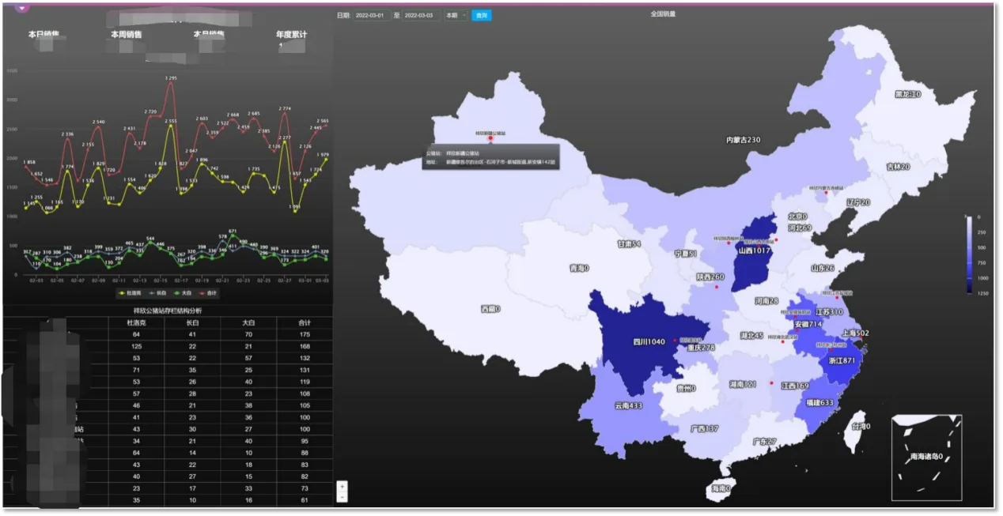Click the map zoom-in plus button
This screenshot has width=1003, height=516.
tap(342, 487)
